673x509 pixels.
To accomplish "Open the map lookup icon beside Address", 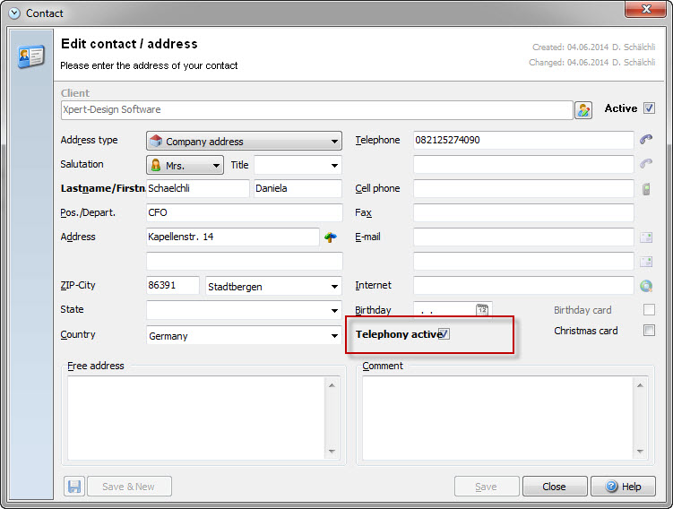I will pyautogui.click(x=331, y=237).
